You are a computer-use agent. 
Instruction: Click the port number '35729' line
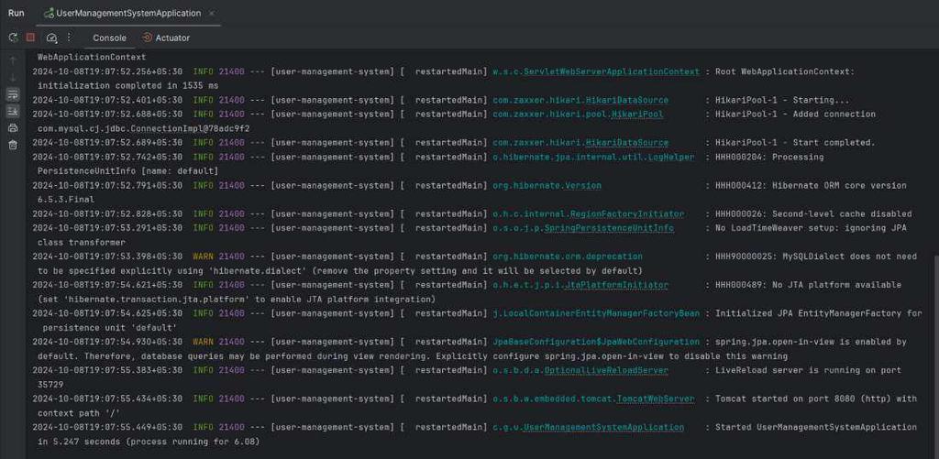[50, 385]
